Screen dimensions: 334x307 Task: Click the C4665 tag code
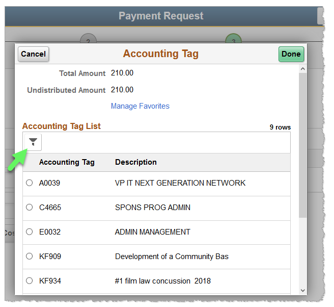[50, 208]
